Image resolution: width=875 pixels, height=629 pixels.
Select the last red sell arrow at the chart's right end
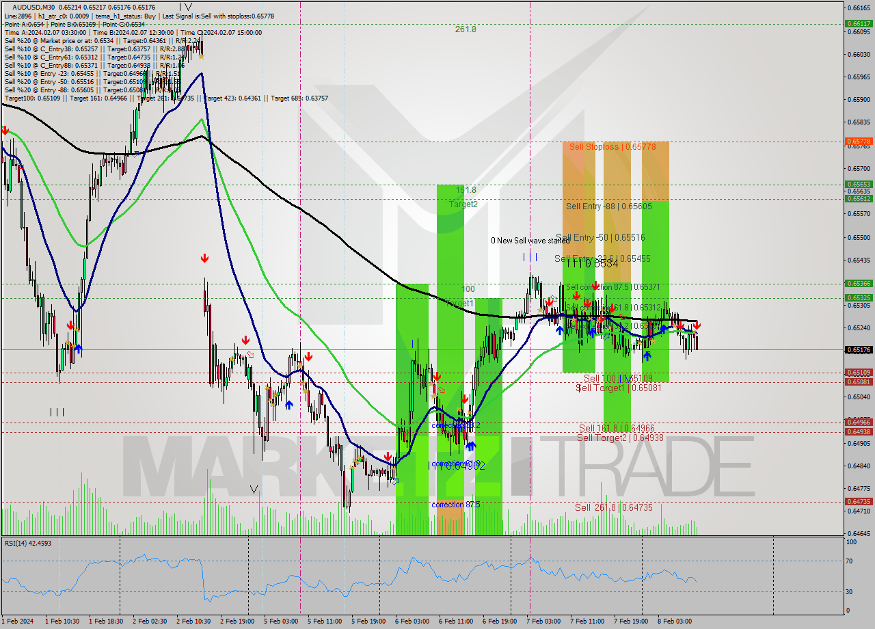click(697, 326)
